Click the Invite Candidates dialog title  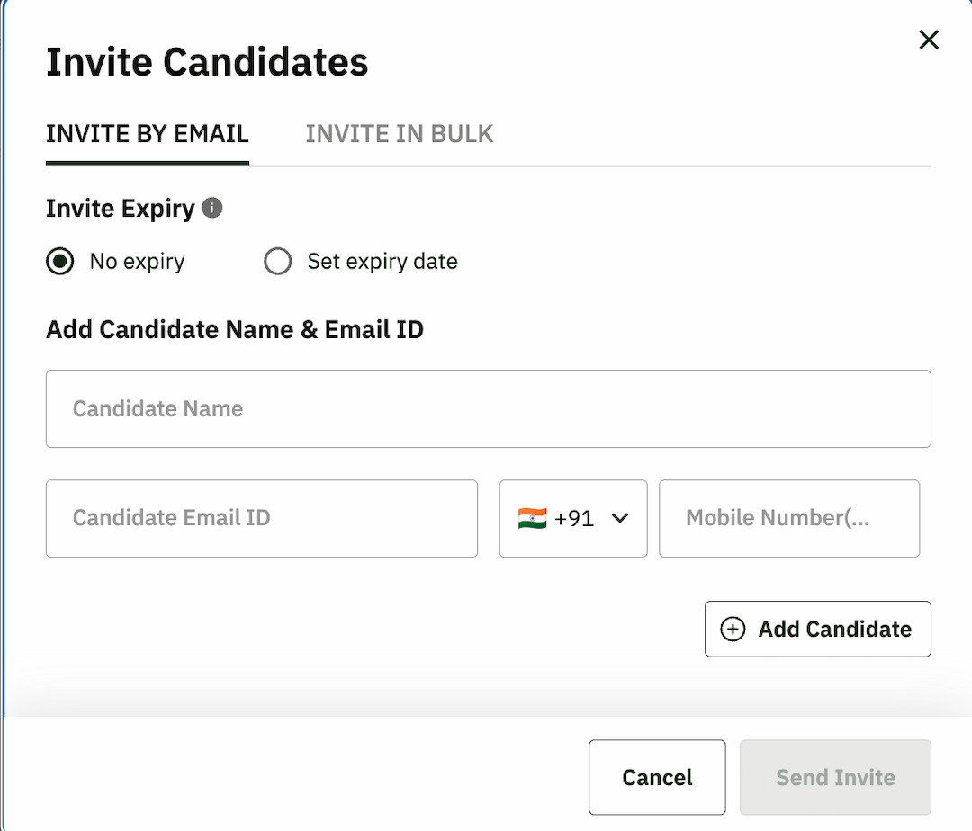click(x=207, y=62)
